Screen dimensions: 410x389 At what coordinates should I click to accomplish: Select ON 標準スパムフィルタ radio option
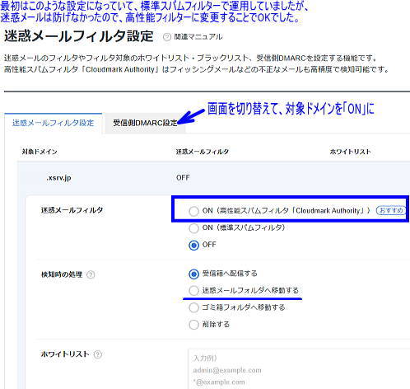[193, 228]
